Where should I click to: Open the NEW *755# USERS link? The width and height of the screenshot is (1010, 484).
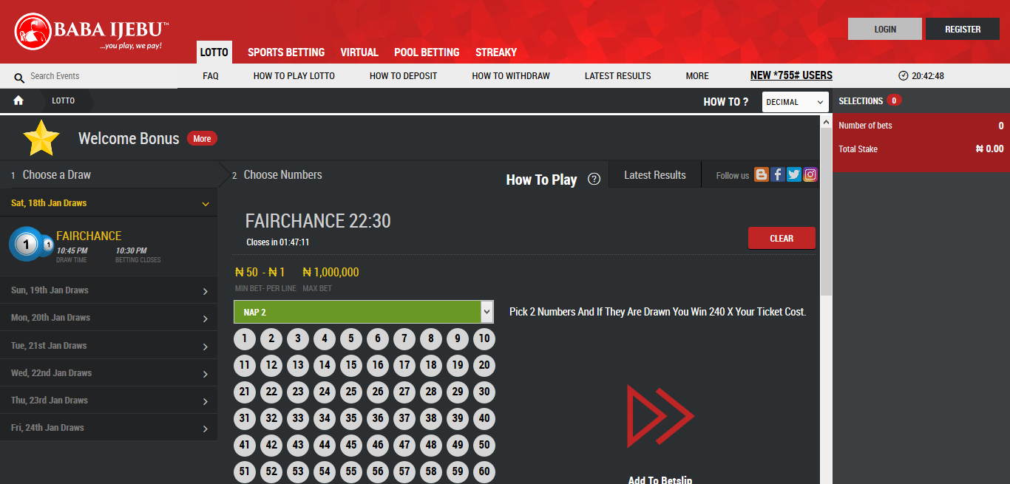(x=791, y=75)
